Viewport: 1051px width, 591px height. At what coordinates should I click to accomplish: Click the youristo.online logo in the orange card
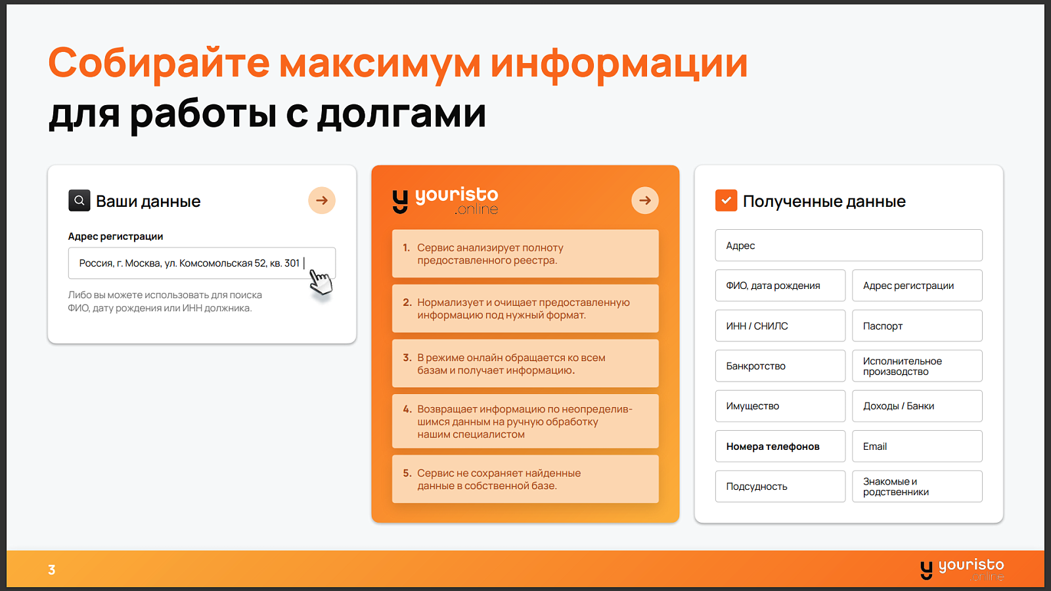(x=445, y=200)
